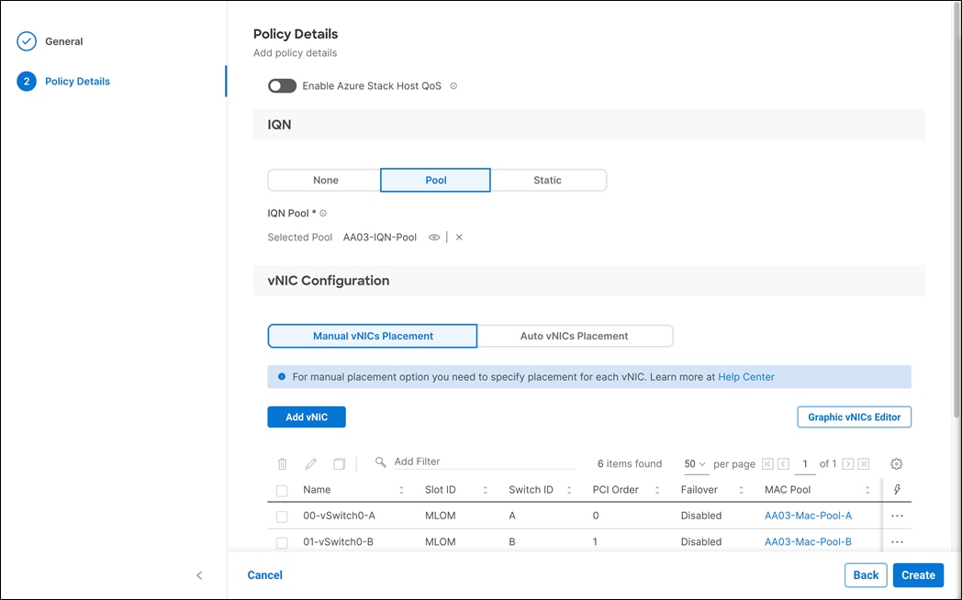Viewport: 962px width, 600px height.
Task: Select the edit (pencil) icon in table toolbar
Action: (x=310, y=463)
